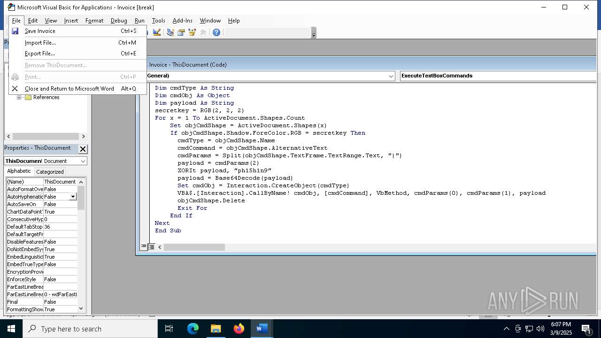Click the line 'secretkey = RGB(2, 2, 2)'
The image size is (601, 338).
(200, 110)
